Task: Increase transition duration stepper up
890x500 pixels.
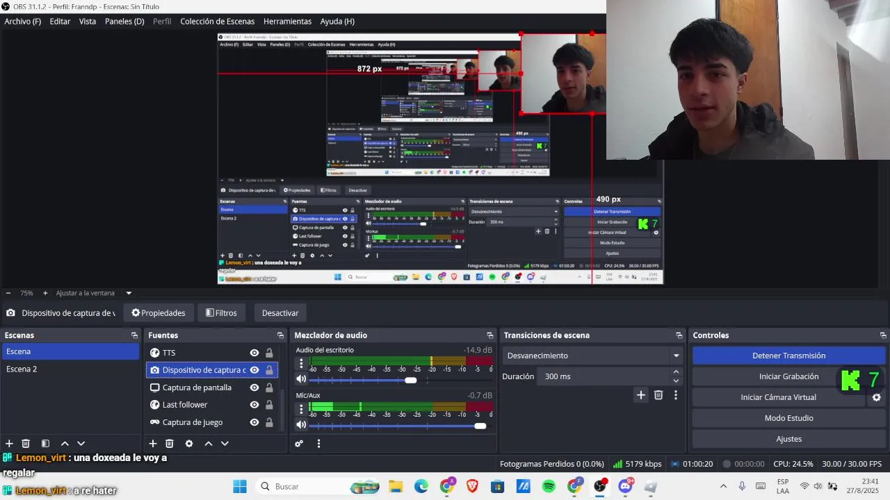Action: coord(676,372)
